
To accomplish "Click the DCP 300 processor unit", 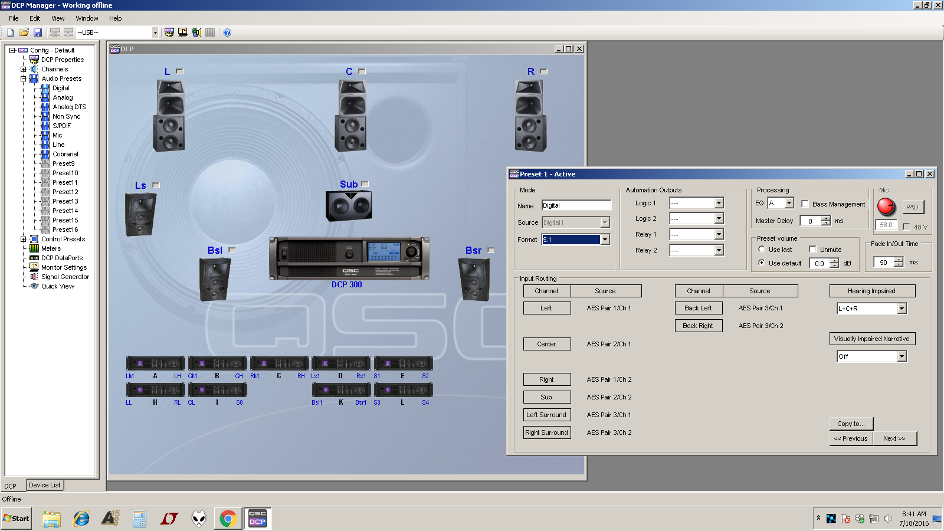I will 349,258.
